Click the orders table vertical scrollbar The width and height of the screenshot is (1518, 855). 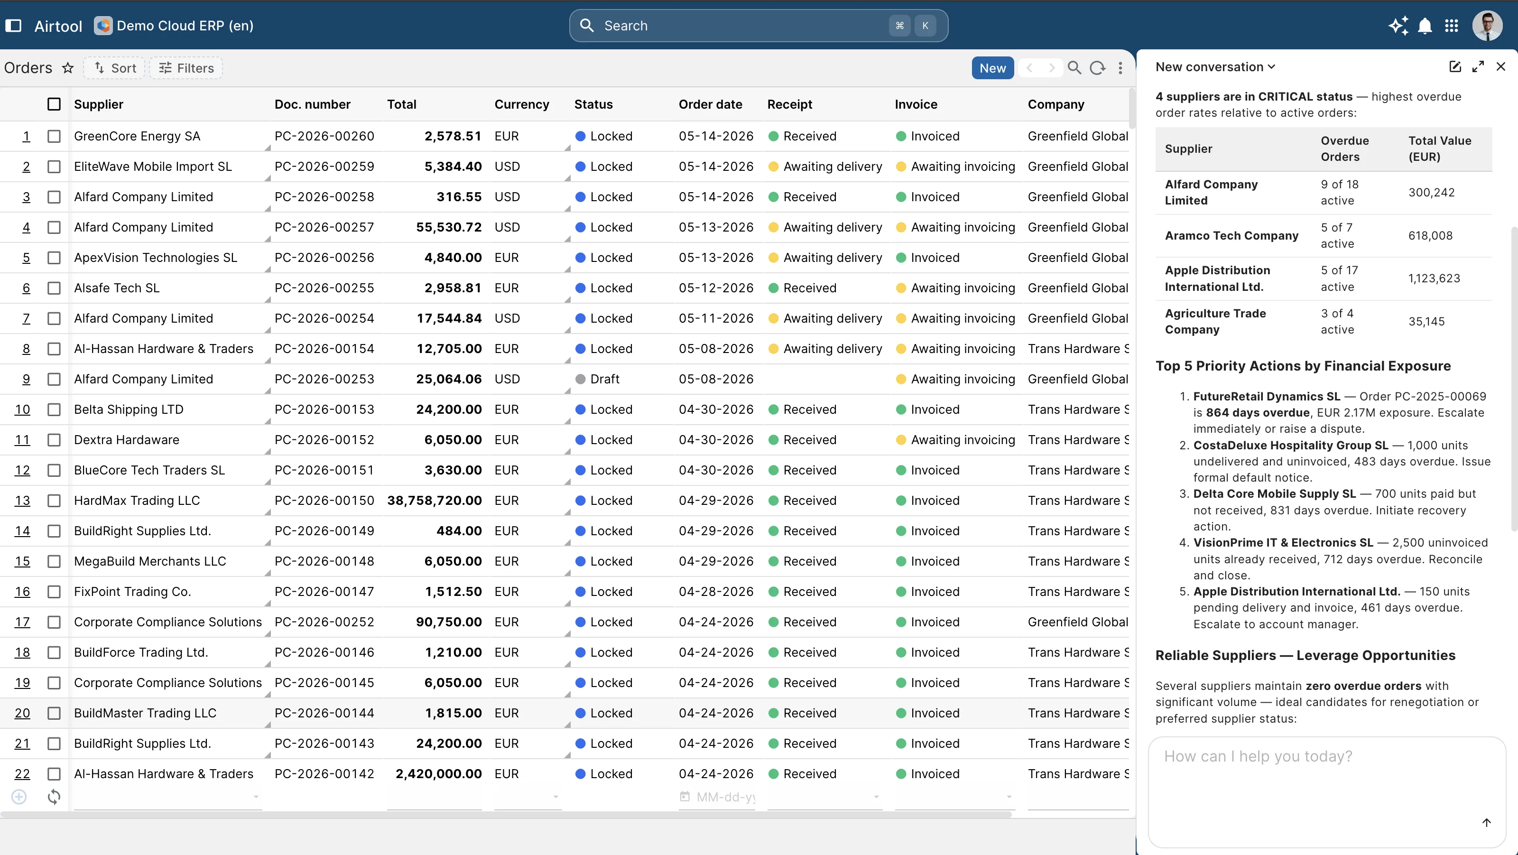point(1131,109)
